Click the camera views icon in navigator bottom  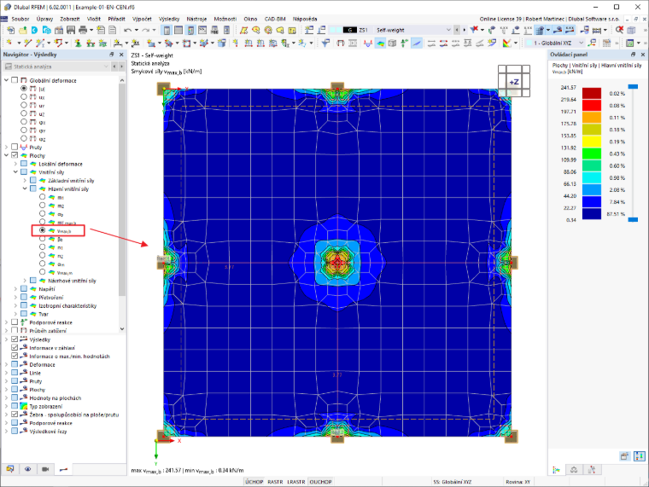pos(45,469)
